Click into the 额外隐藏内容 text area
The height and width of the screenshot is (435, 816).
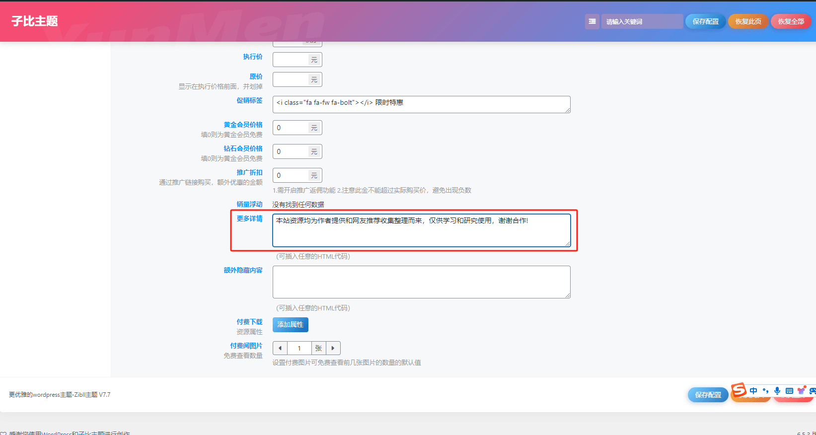421,282
